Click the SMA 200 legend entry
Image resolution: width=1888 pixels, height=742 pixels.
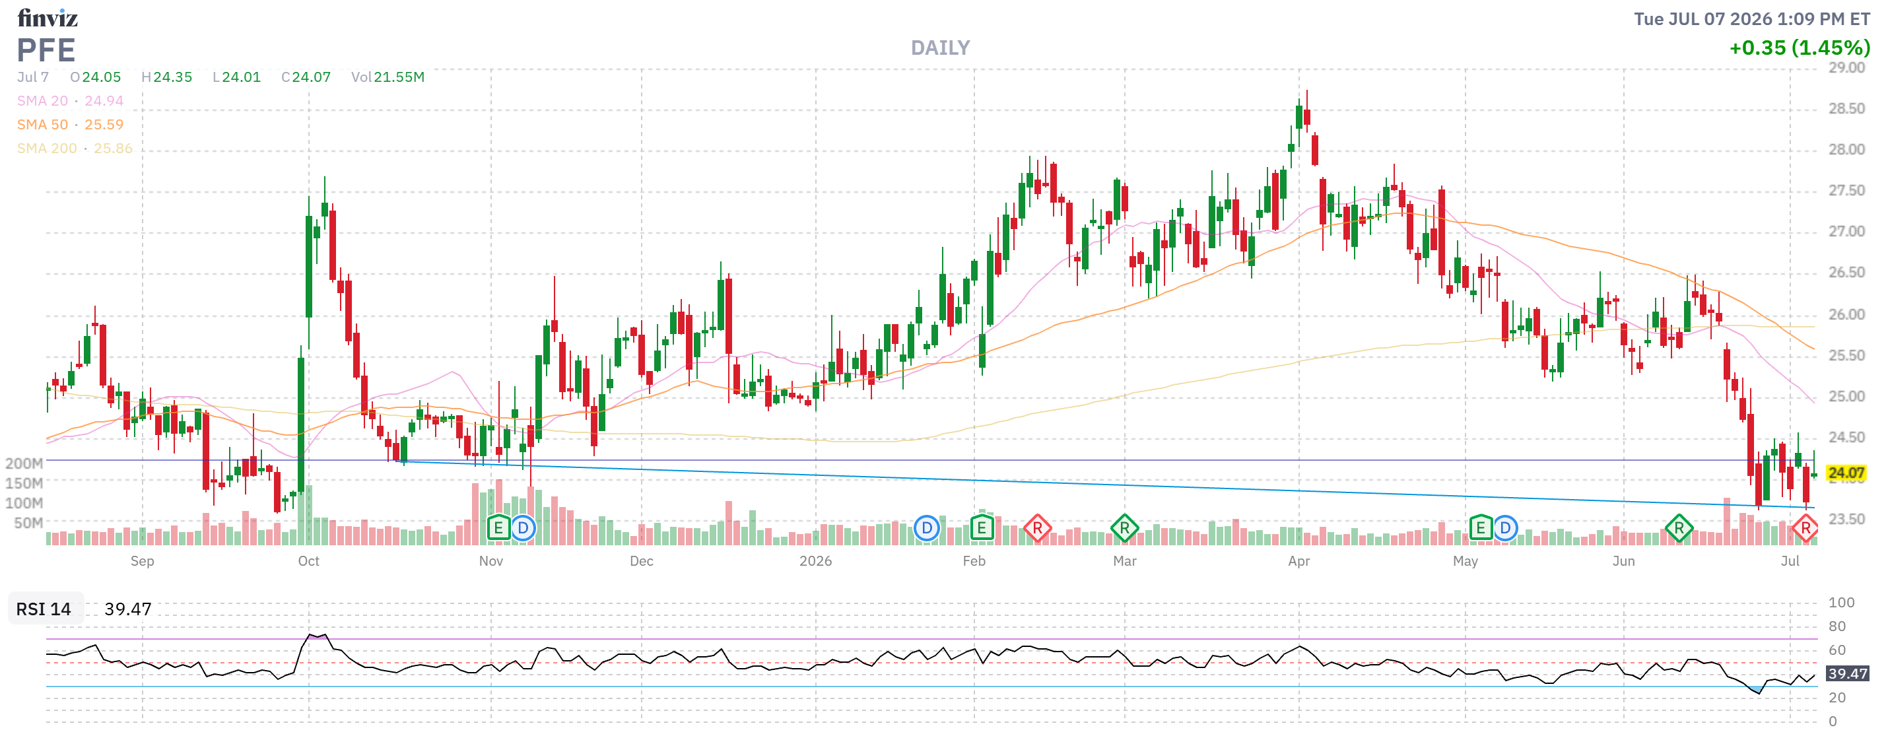75,148
